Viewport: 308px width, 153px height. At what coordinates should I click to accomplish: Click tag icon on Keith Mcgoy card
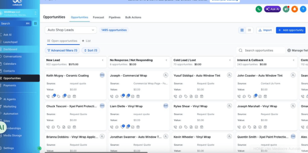[59, 96]
